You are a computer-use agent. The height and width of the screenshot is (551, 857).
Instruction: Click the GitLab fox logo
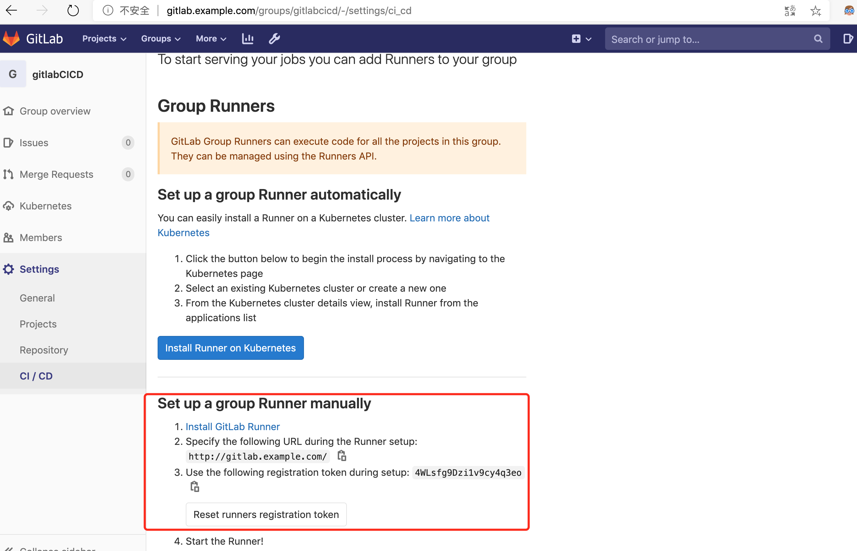[x=11, y=39]
